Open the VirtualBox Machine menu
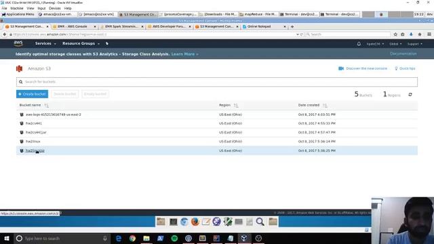 pos(17,8)
